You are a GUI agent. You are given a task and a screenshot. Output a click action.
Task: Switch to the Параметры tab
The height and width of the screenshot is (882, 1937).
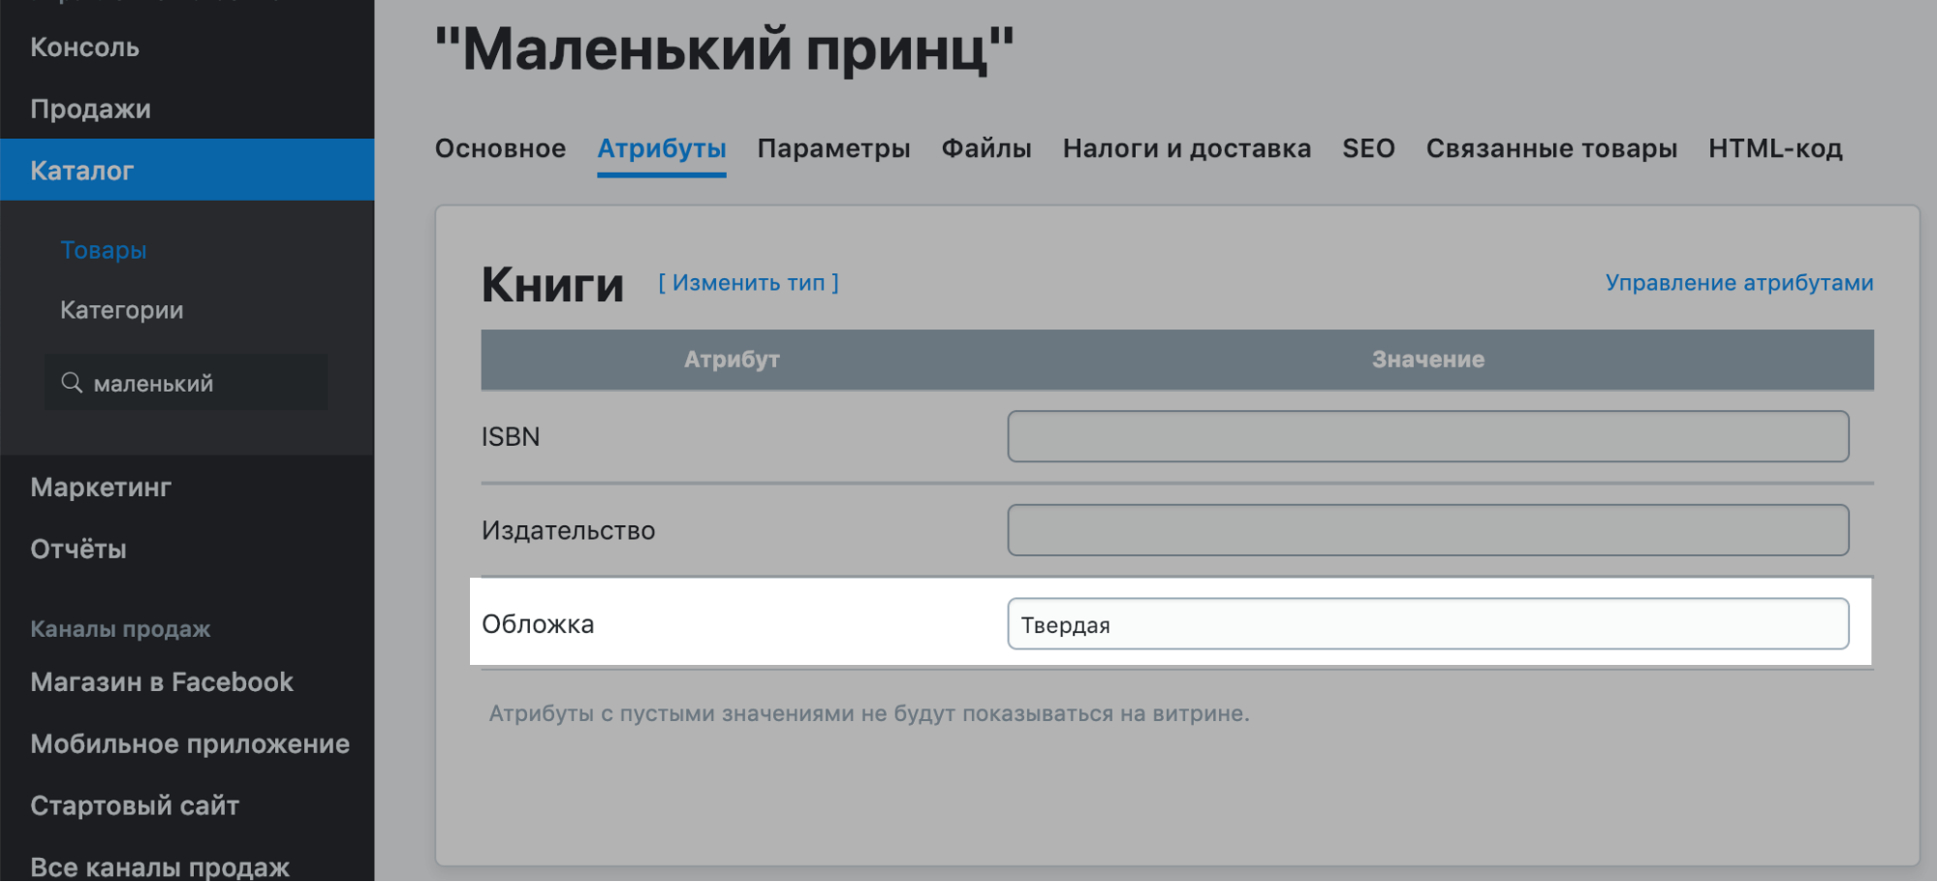833,148
